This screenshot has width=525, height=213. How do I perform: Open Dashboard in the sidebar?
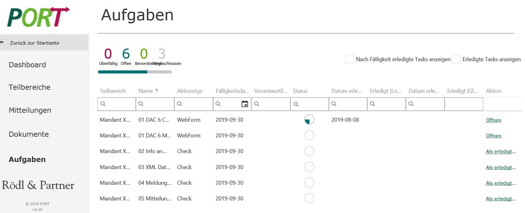[27, 65]
